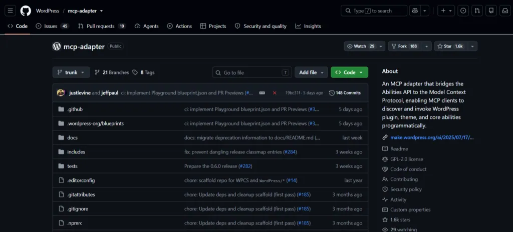Open the .gitignore file
The width and height of the screenshot is (513, 232).
coord(78,209)
